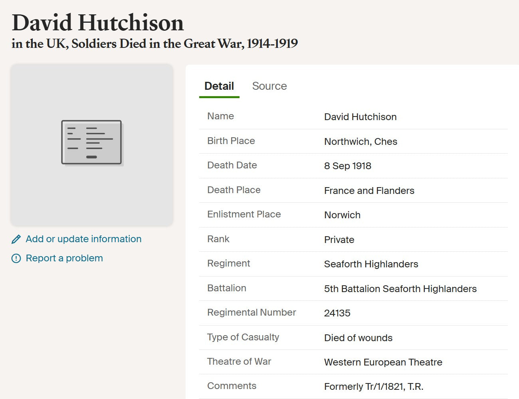
Task: Open the Add or update information link
Action: click(83, 239)
